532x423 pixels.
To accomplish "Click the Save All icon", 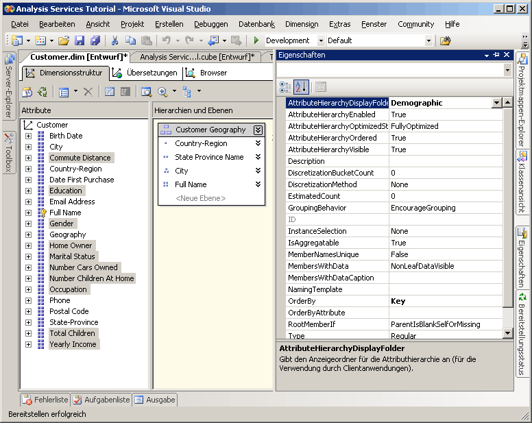I will coord(95,41).
